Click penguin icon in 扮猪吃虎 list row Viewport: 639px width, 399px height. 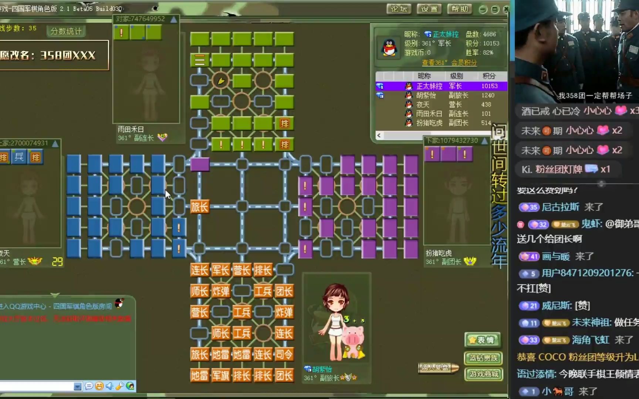tap(409, 123)
